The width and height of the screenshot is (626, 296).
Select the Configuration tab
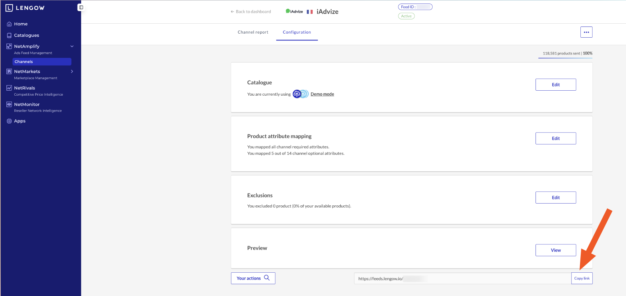297,32
